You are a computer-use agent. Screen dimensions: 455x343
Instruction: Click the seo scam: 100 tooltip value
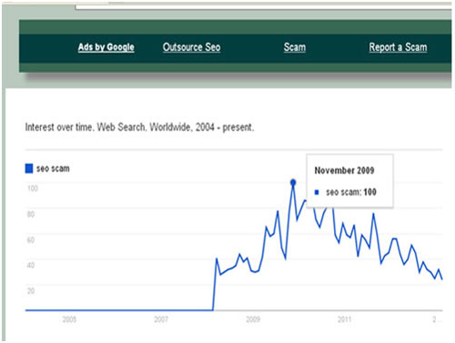click(x=351, y=192)
